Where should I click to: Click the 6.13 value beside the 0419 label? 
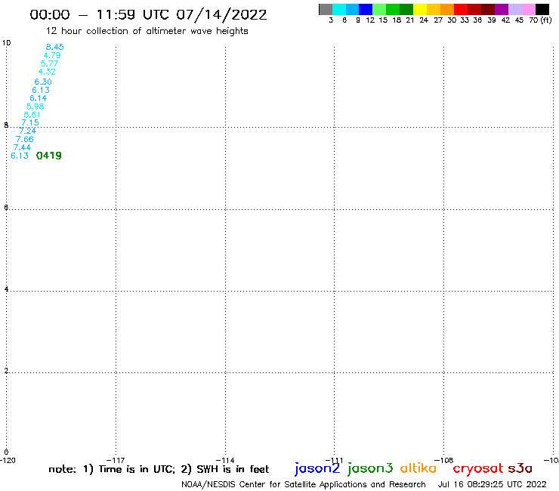(x=20, y=156)
